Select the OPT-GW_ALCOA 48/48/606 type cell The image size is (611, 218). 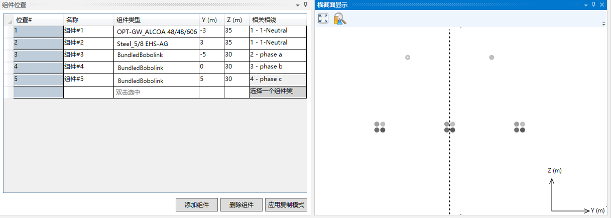(x=157, y=31)
